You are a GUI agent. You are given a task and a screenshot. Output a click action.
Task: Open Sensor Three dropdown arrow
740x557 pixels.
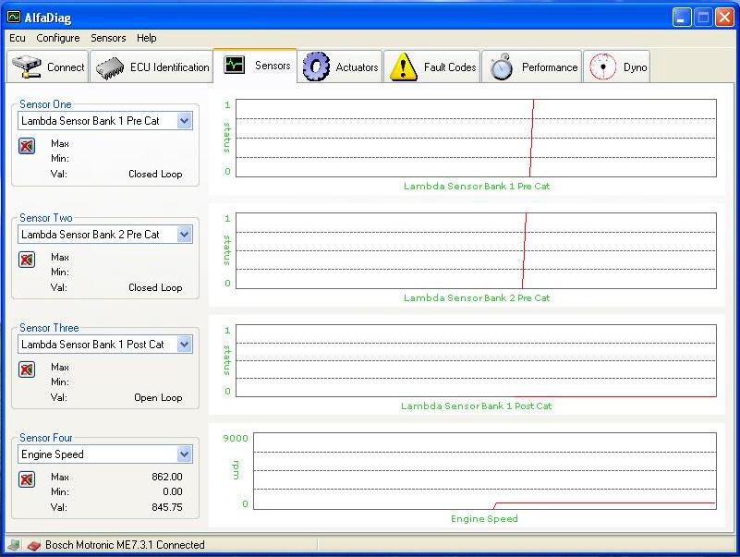tap(185, 345)
